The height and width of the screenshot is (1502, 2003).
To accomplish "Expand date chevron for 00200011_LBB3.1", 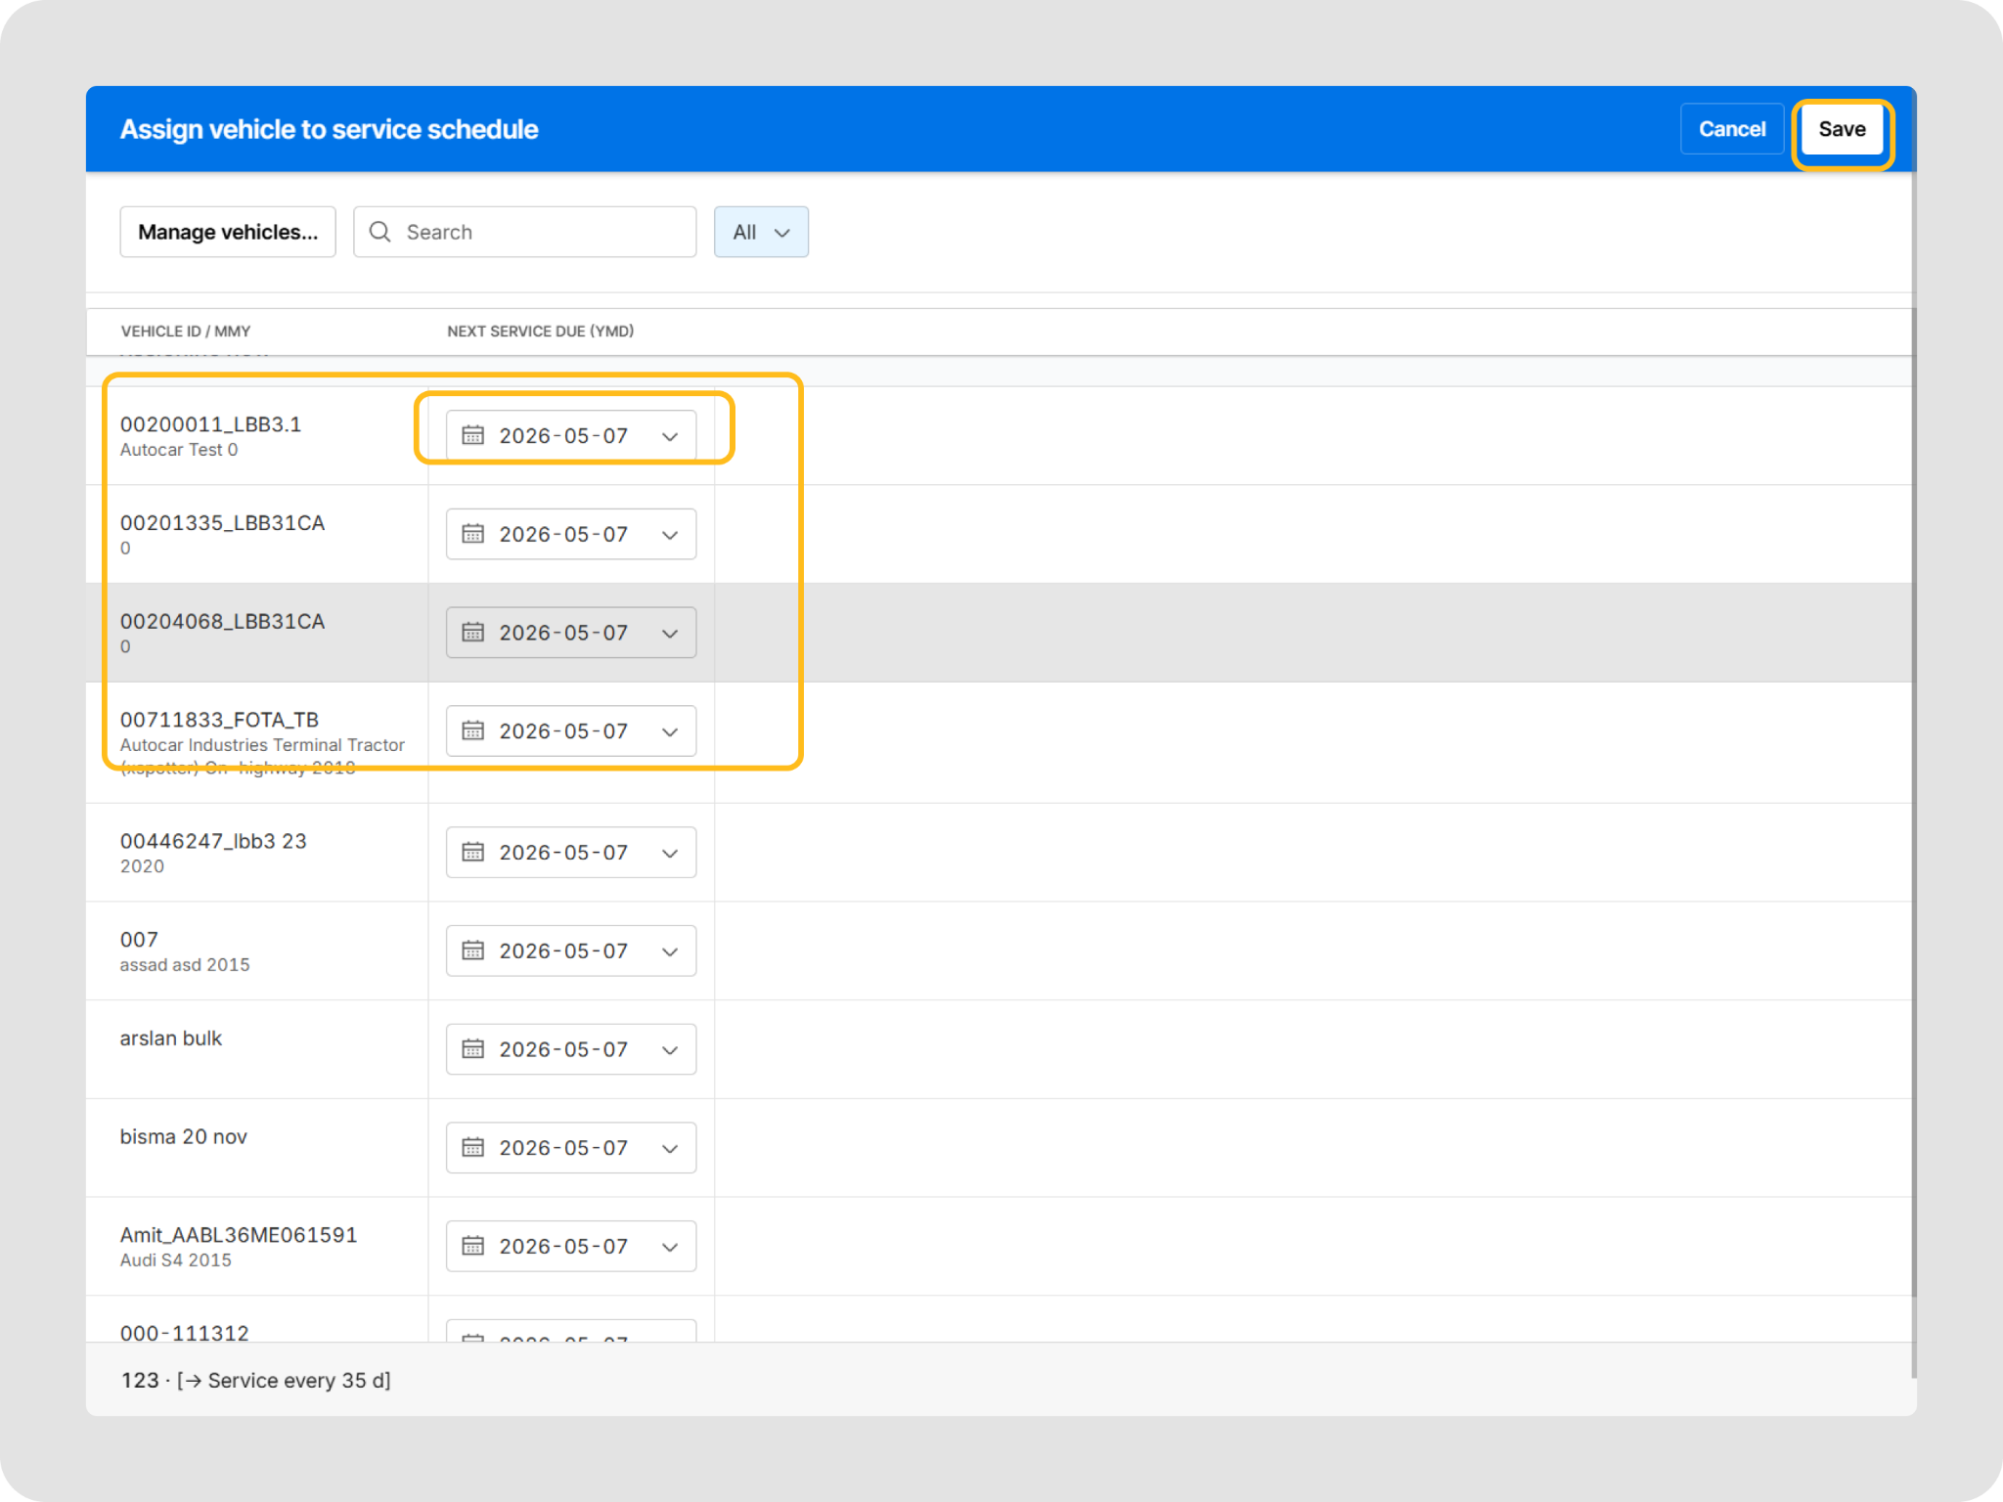I will coord(670,436).
